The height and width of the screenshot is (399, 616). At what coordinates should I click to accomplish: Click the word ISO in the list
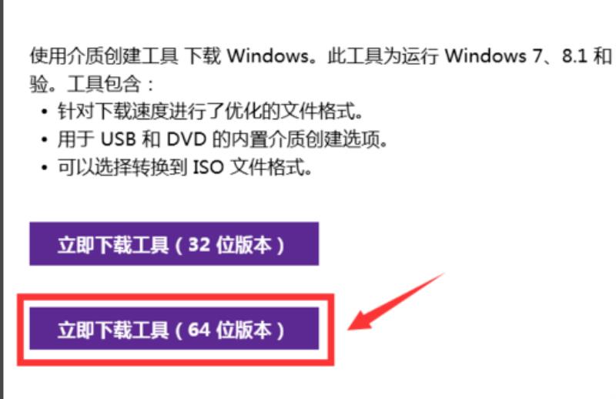point(208,167)
